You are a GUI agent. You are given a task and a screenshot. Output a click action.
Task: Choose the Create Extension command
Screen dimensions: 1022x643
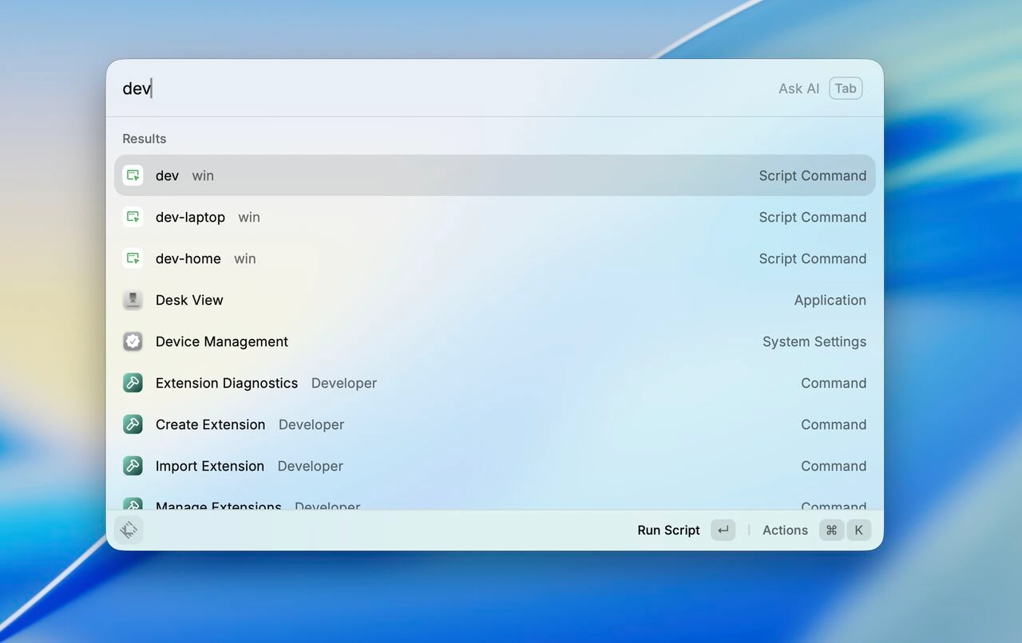[495, 424]
